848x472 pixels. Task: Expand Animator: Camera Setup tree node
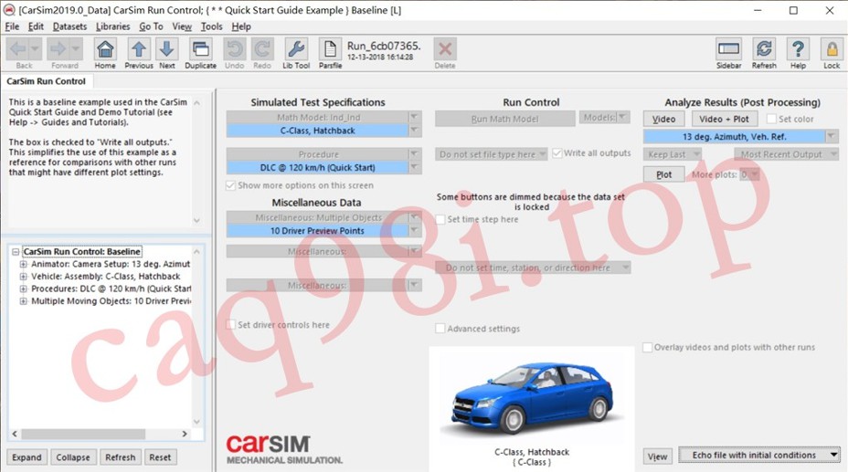[x=23, y=265]
